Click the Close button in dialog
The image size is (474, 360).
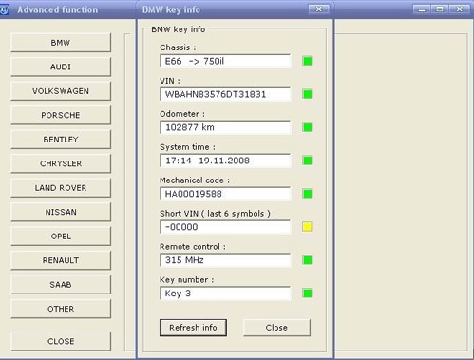pyautogui.click(x=276, y=328)
